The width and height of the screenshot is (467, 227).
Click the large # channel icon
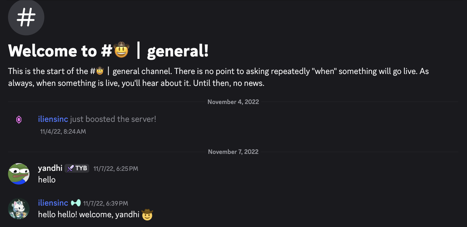26,18
